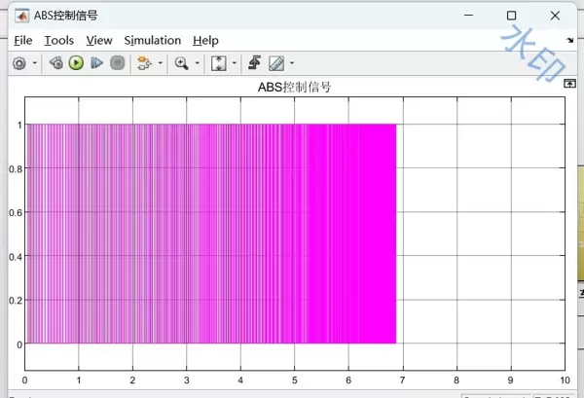Open the Tools menu
The image size is (584, 398).
click(x=58, y=40)
